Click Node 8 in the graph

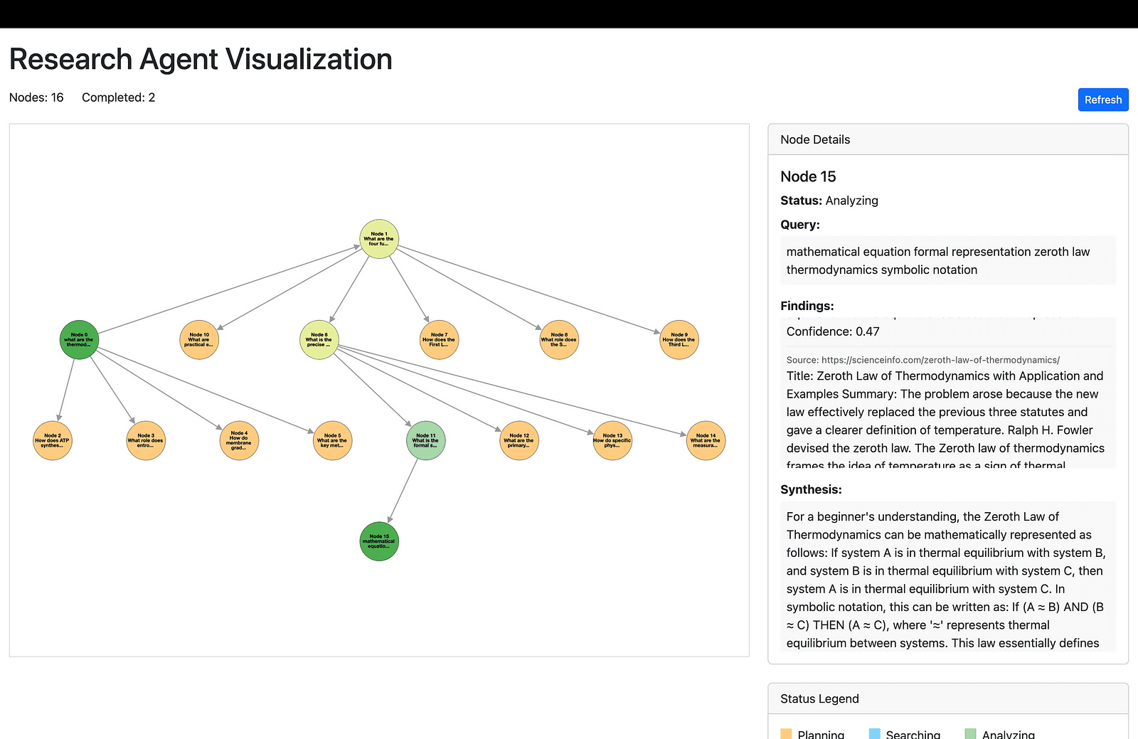coord(559,340)
